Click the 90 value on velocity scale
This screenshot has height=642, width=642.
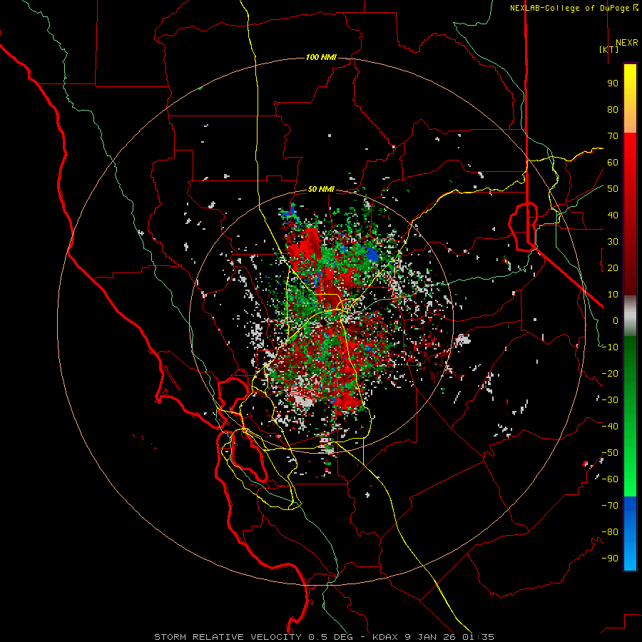613,83
